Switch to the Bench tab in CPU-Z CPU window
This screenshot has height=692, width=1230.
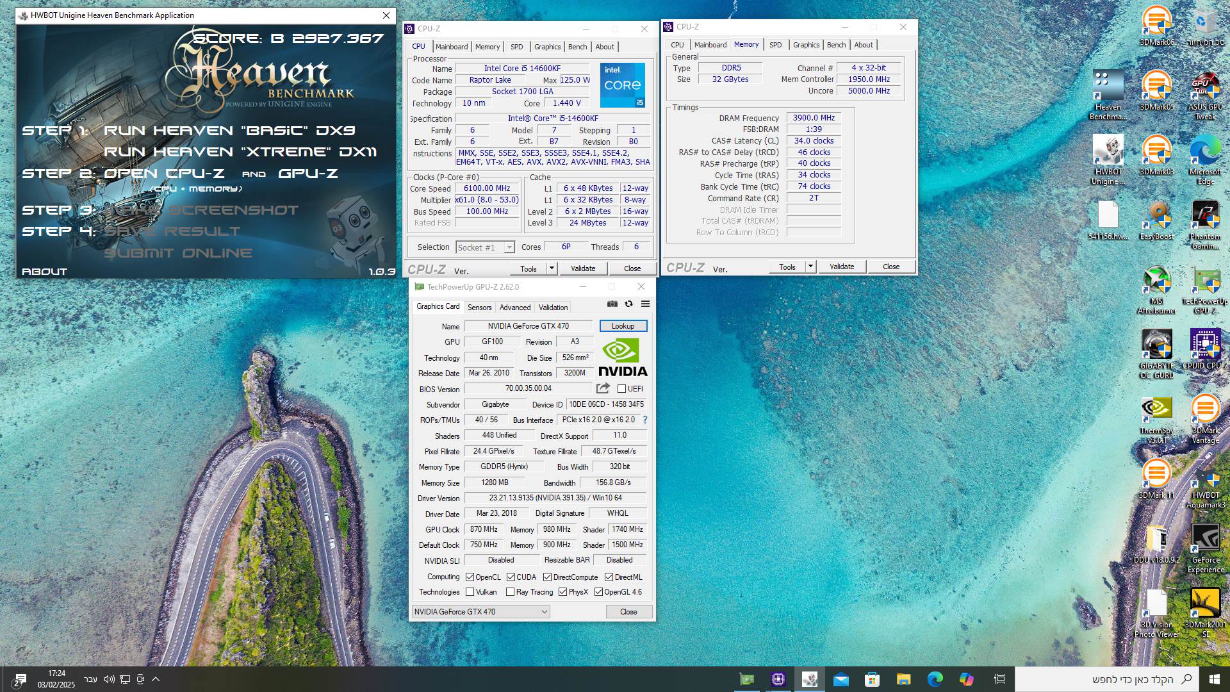(x=577, y=47)
